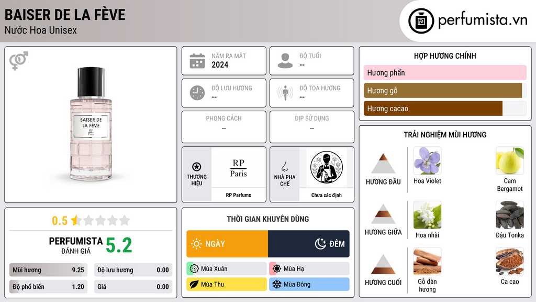Click the leaf icon in Mùa Thu
This screenshot has height=302, width=536.
point(194,284)
